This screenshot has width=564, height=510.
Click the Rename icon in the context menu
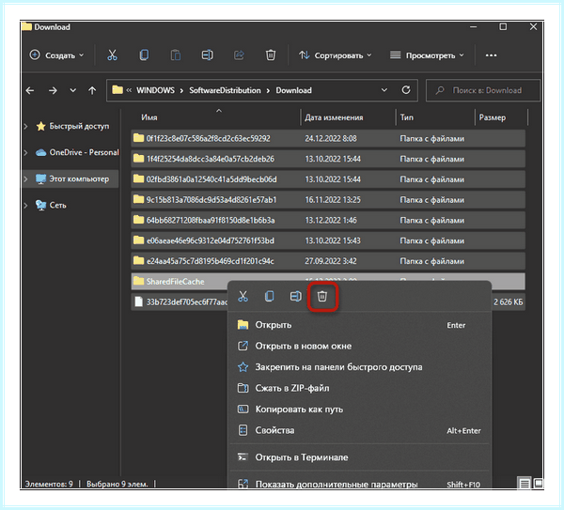tap(296, 296)
